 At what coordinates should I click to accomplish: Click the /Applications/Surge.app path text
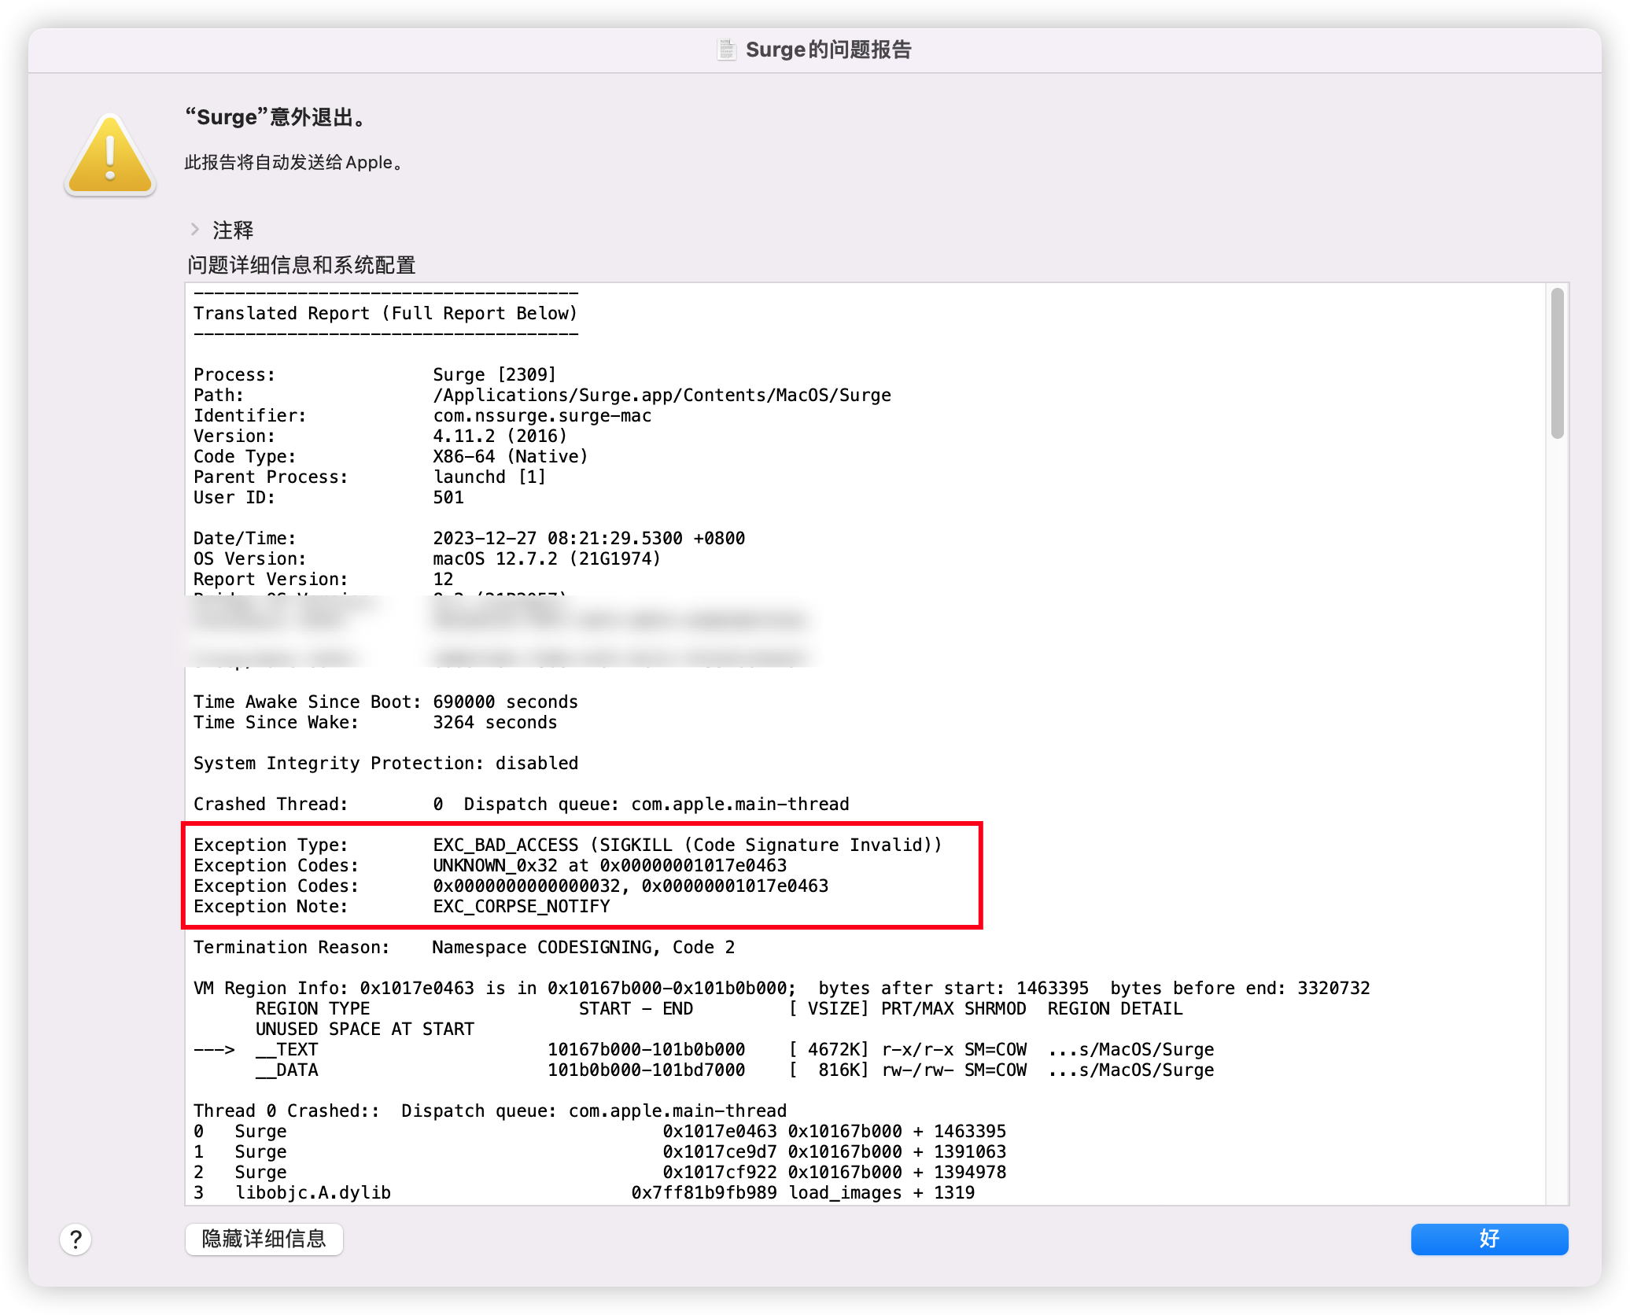pyautogui.click(x=661, y=395)
